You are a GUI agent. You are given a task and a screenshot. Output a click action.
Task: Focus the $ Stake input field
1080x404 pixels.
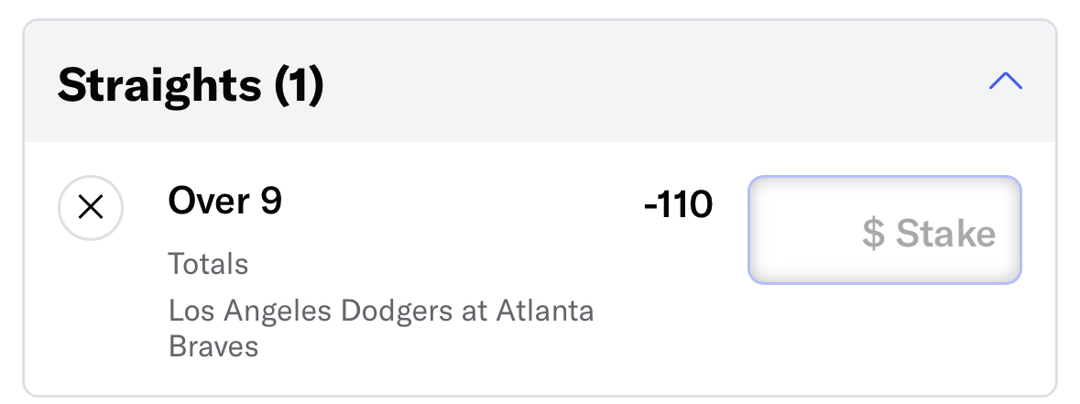point(884,230)
